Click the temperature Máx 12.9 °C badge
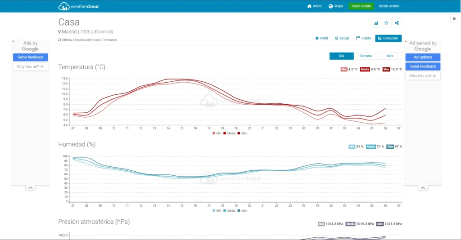Image resolution: width=461 pixels, height=240 pixels. [x=392, y=69]
